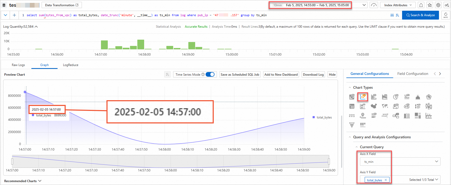Viewport: 451px width, 185px height.
Task: Select the single value chart type
Action: click(x=407, y=97)
